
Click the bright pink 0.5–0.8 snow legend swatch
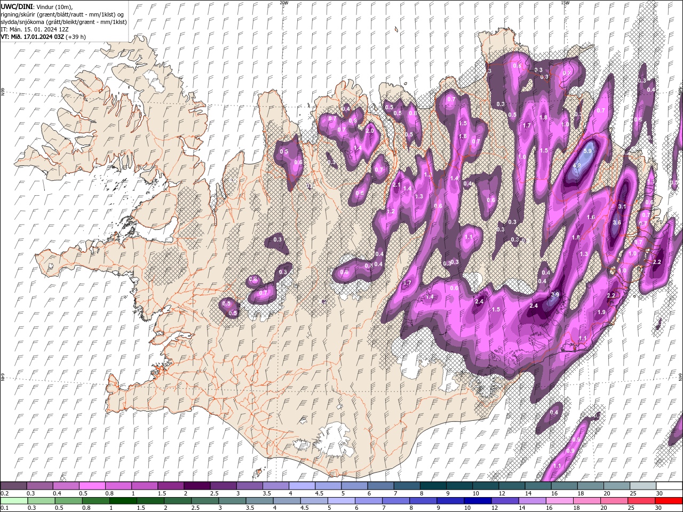tap(92, 486)
